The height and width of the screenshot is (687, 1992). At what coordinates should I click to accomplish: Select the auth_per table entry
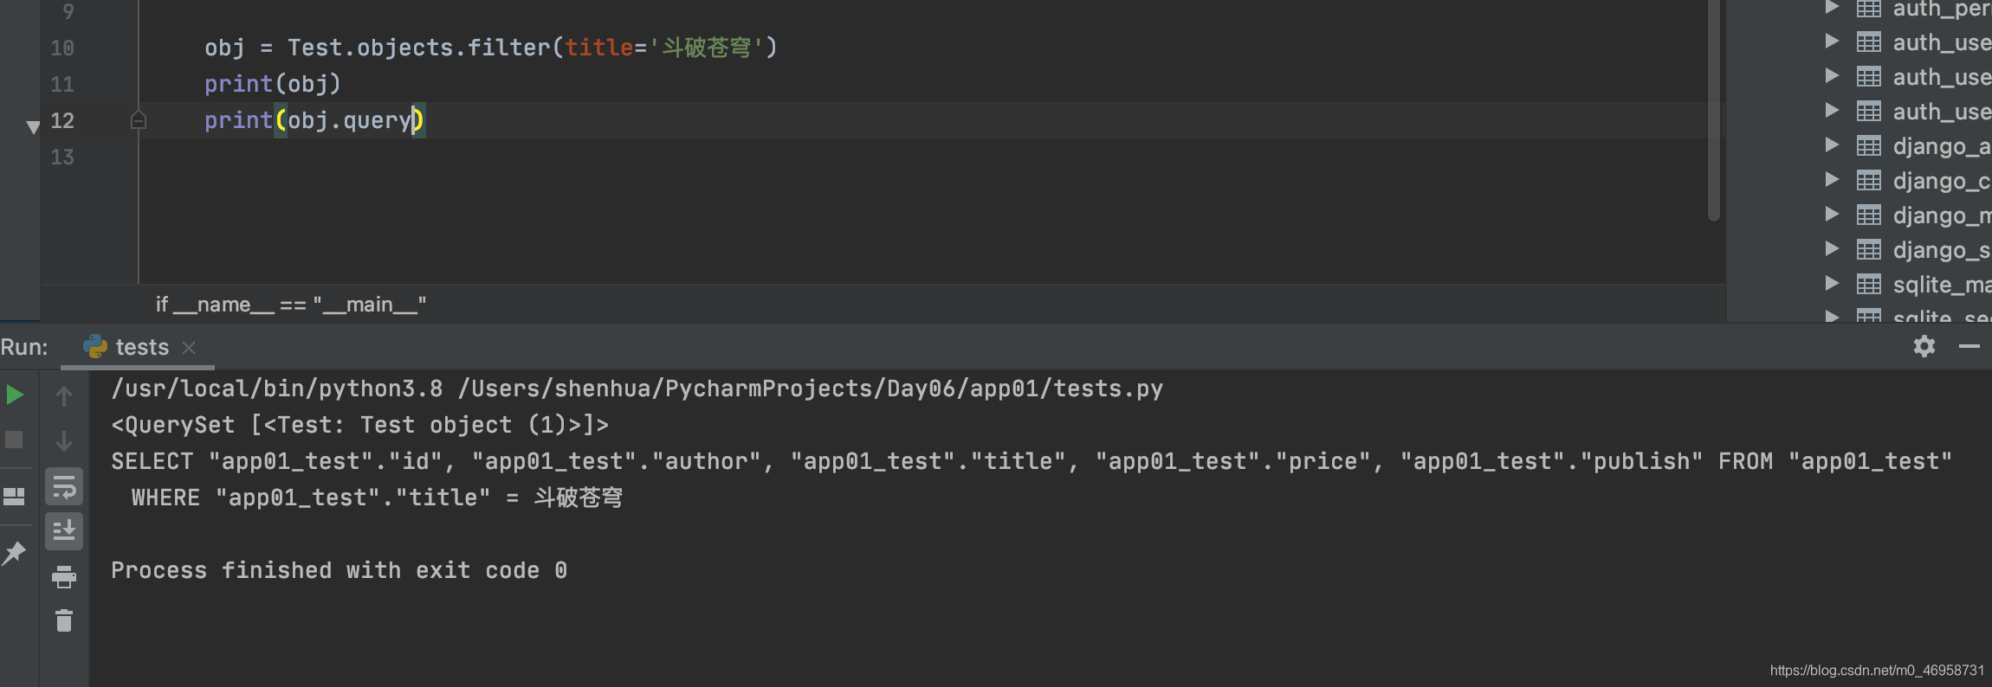tap(1942, 9)
